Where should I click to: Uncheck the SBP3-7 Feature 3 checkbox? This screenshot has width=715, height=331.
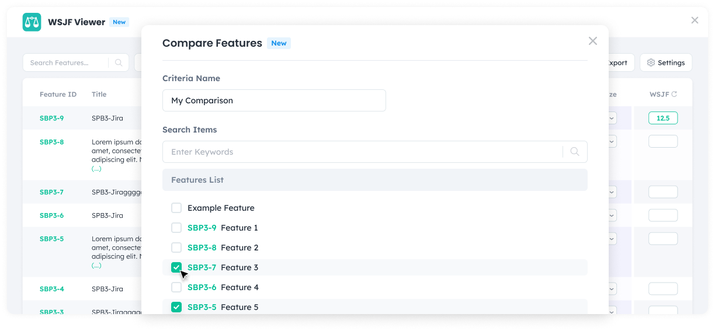point(176,267)
